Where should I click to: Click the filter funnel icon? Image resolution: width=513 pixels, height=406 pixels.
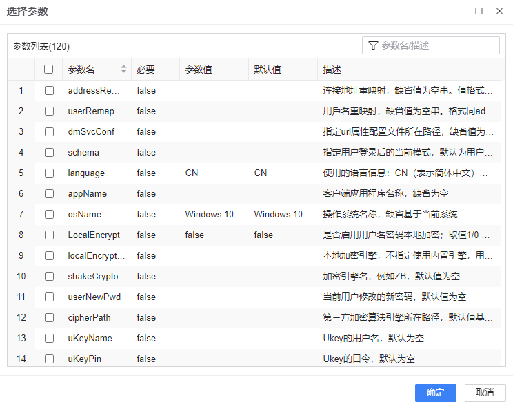(x=373, y=45)
